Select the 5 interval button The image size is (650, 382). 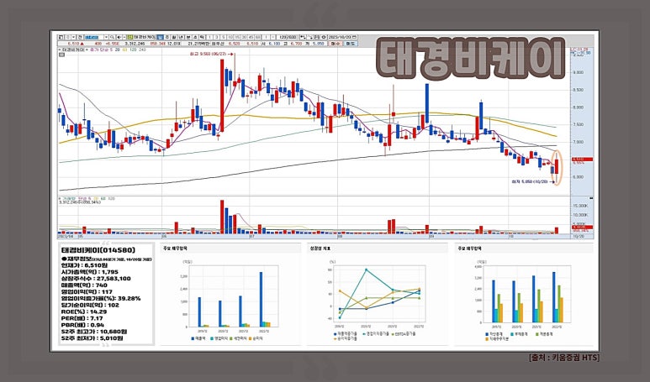click(x=224, y=37)
